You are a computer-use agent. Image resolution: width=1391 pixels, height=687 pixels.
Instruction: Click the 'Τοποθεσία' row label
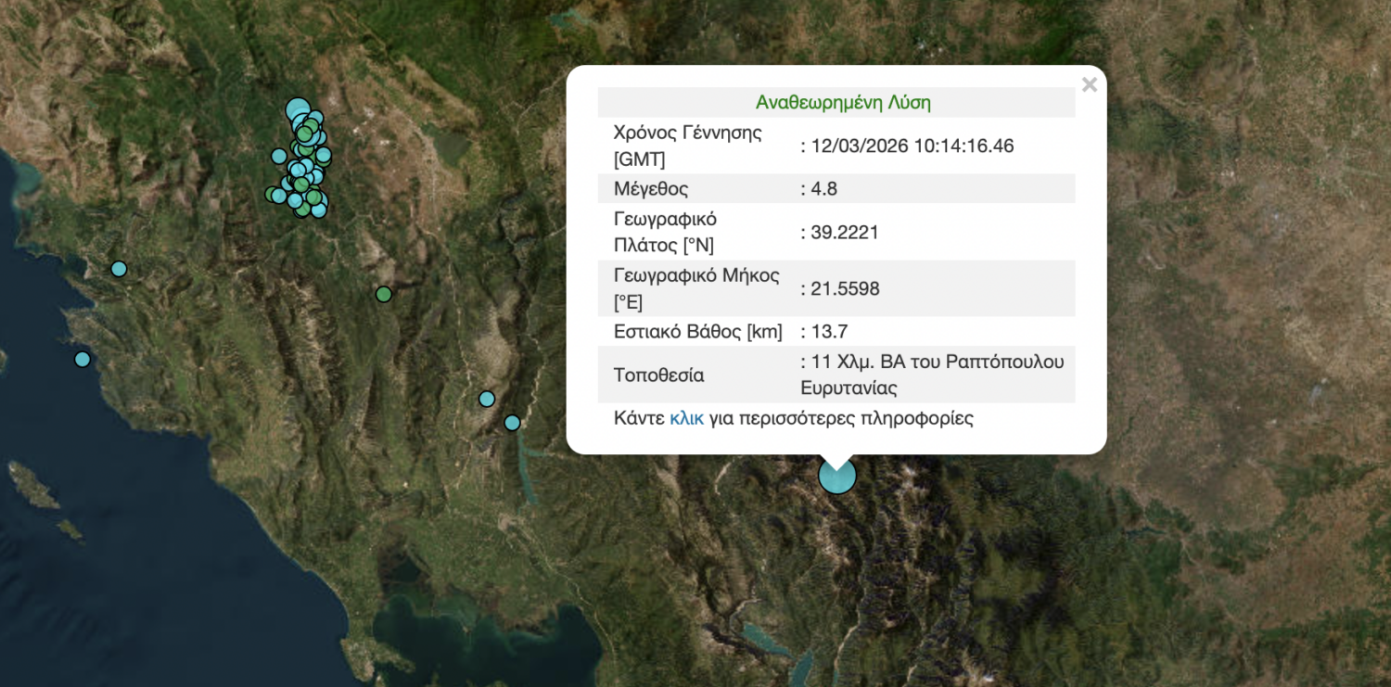pos(658,375)
